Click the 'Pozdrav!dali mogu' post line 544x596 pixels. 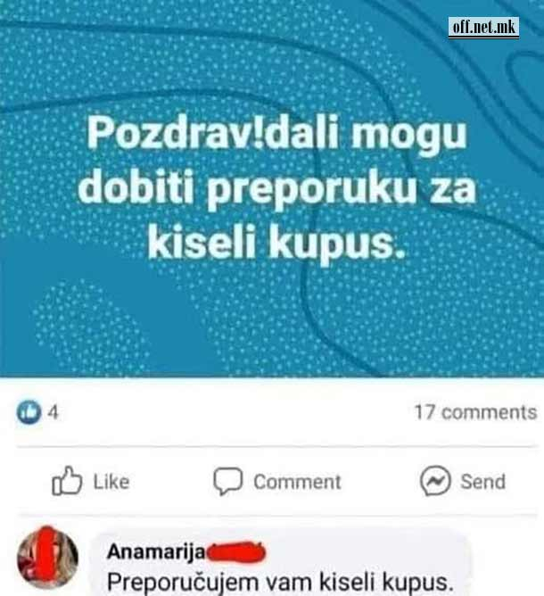277,134
